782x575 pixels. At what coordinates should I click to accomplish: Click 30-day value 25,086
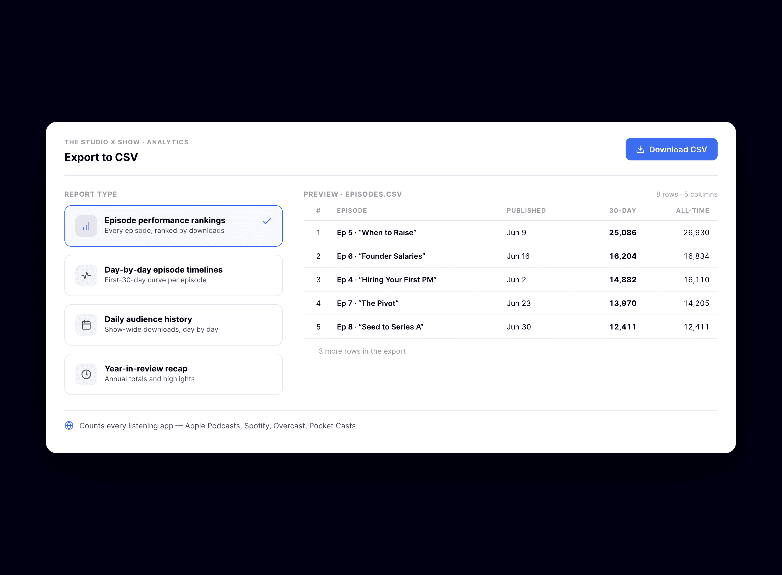[623, 233]
